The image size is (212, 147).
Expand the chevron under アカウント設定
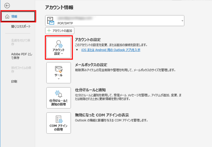[x=62, y=54]
